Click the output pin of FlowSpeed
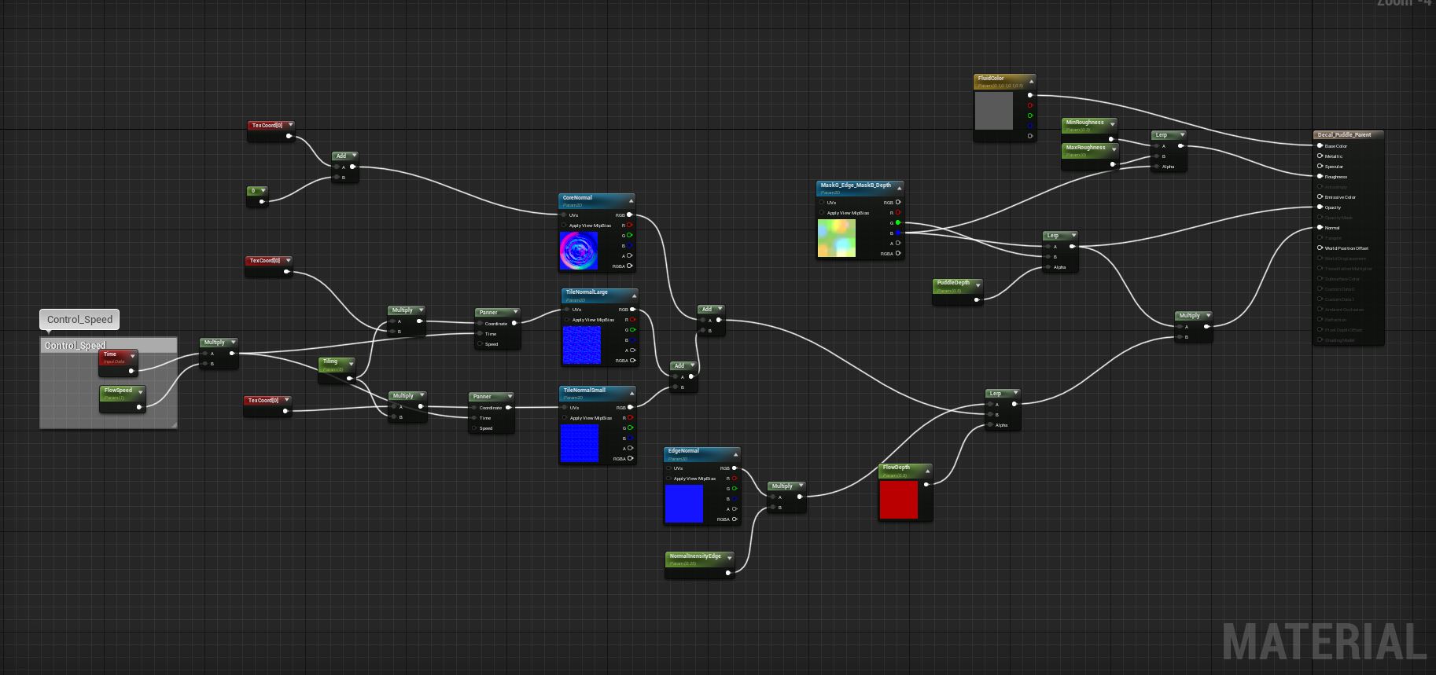1436x675 pixels. [139, 406]
